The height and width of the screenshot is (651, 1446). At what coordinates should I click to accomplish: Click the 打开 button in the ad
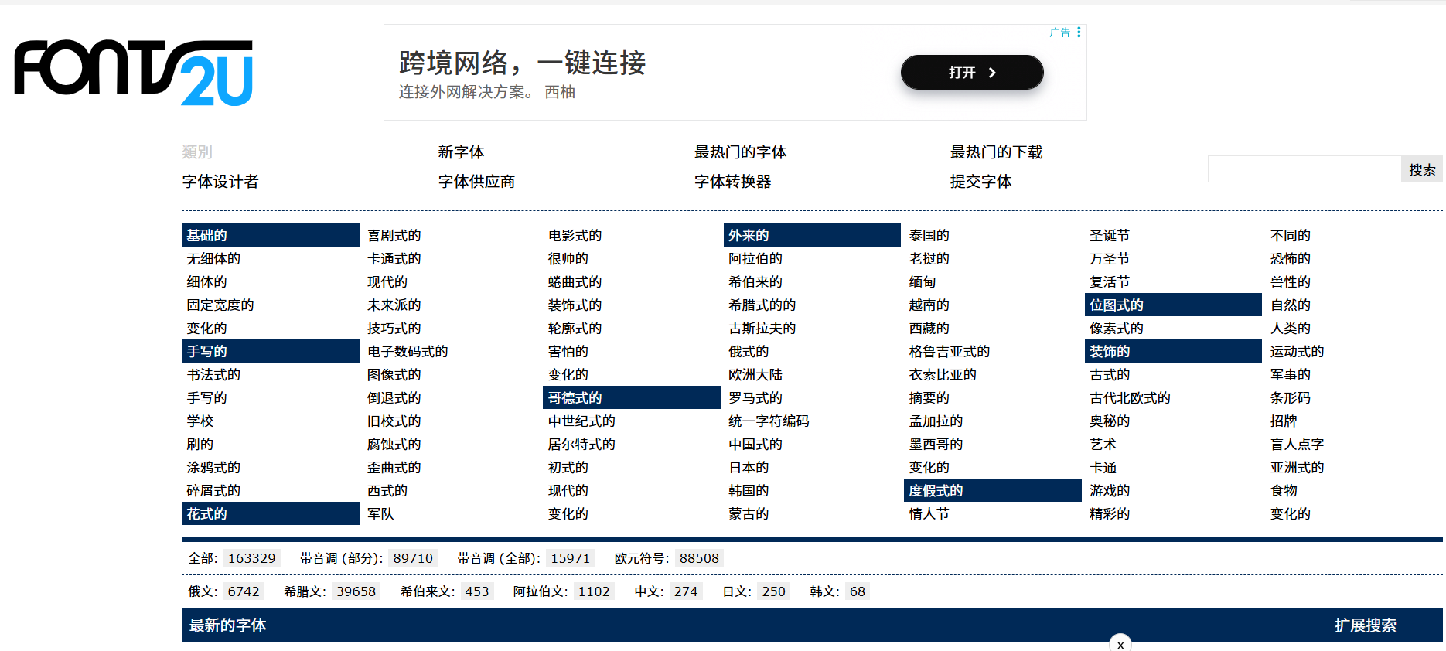(x=971, y=73)
